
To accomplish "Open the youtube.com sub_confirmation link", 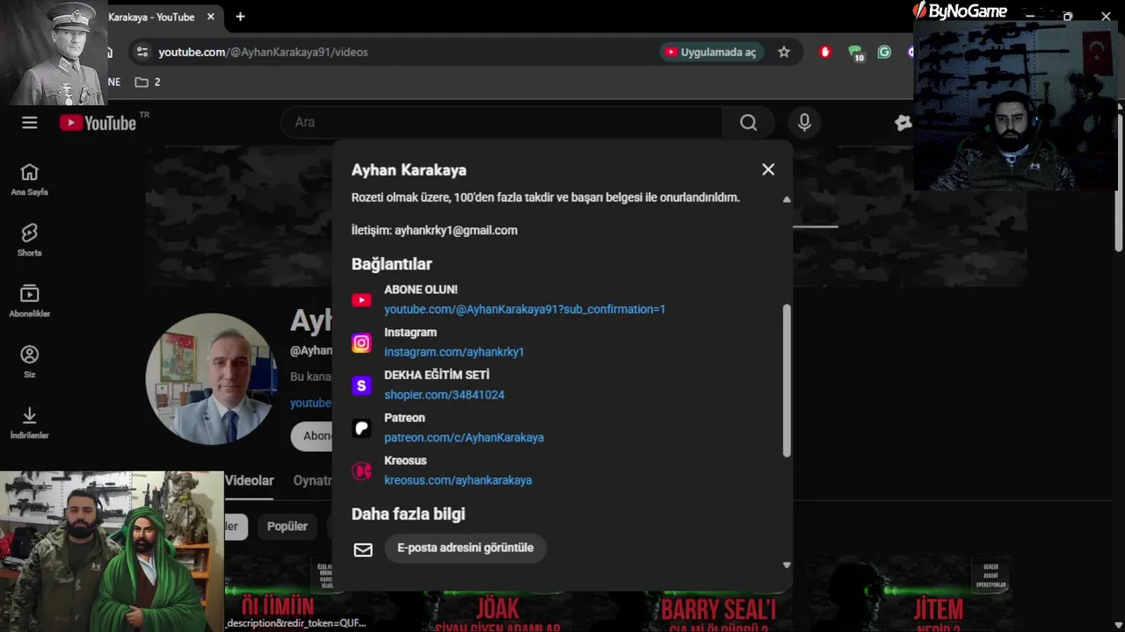I will (x=525, y=309).
